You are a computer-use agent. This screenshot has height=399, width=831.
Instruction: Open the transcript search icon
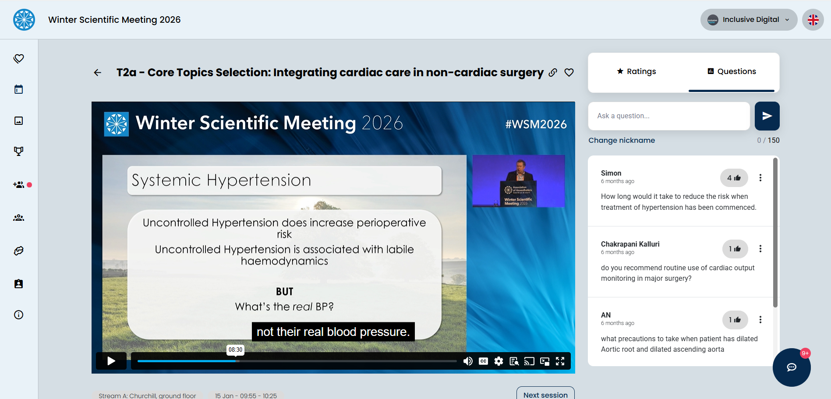click(514, 361)
